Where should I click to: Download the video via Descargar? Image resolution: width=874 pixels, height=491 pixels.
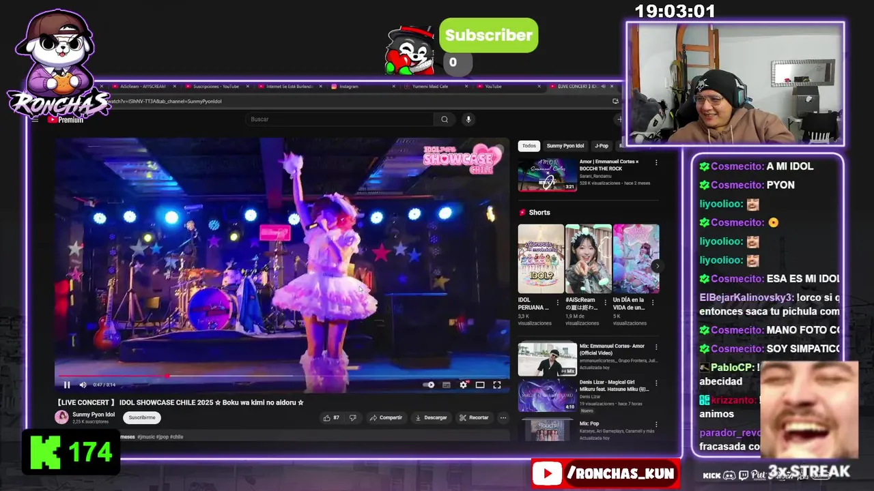pyautogui.click(x=431, y=417)
